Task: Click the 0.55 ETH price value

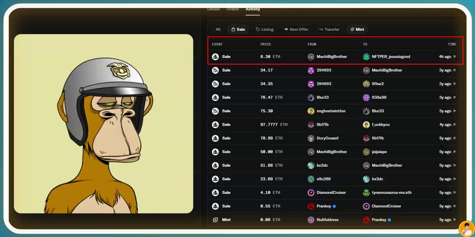Action: [270, 206]
